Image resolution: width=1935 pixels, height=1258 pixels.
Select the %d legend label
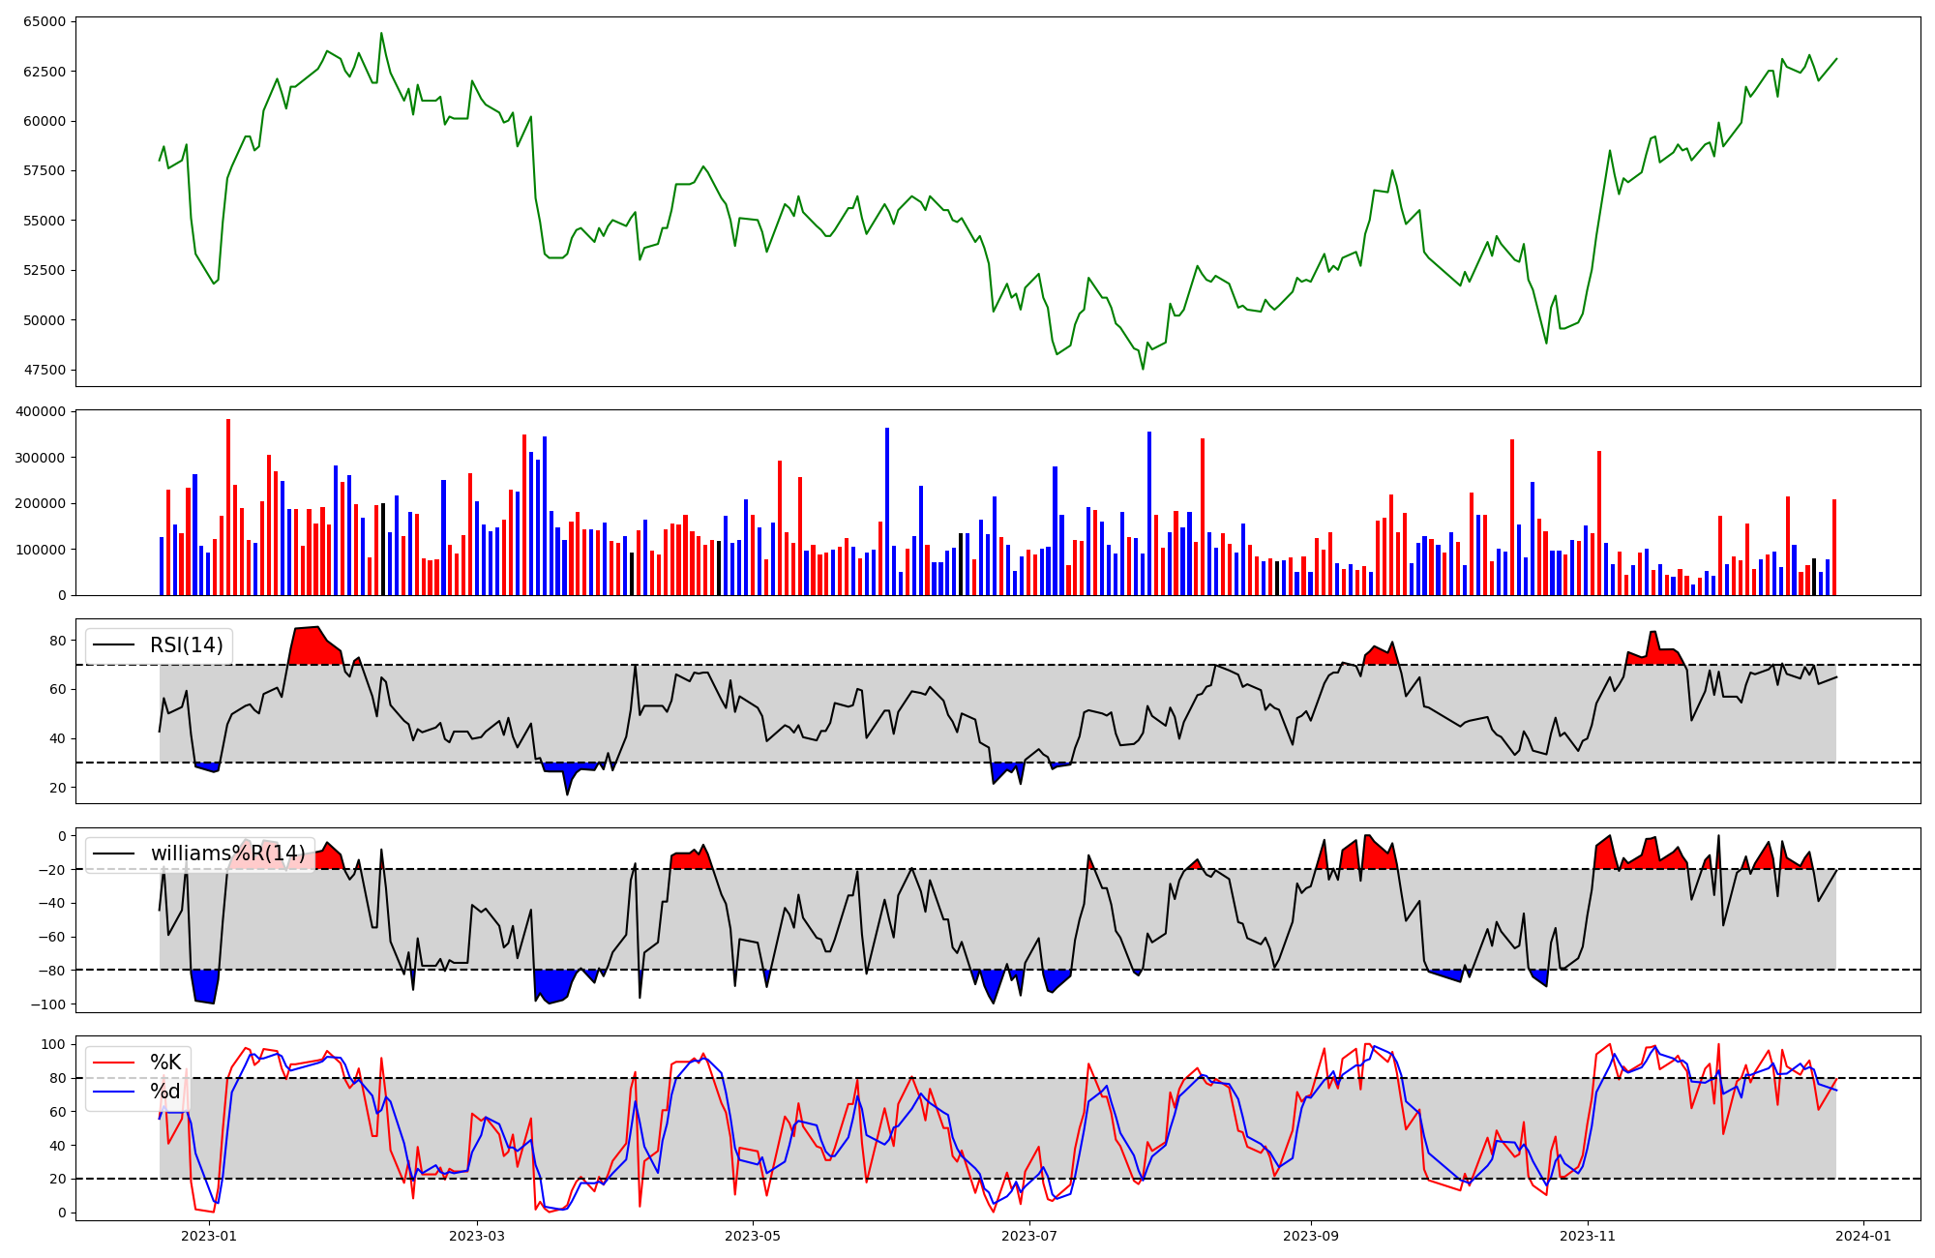(x=165, y=1093)
